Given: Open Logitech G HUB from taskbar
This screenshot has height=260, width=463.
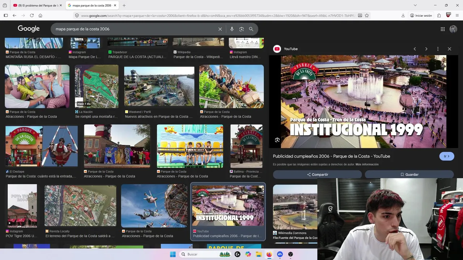Looking at the screenshot, I should (237, 254).
